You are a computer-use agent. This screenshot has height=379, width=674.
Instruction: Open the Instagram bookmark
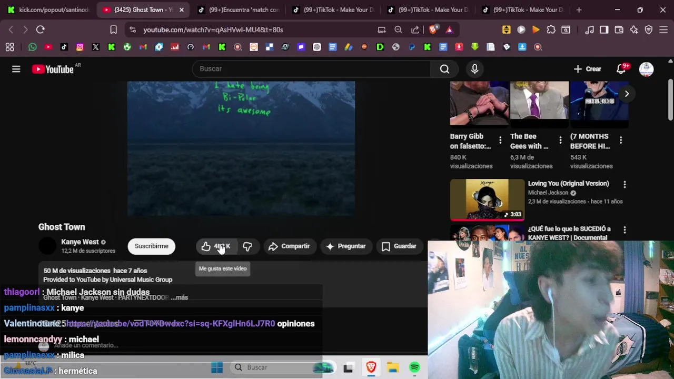(x=80, y=47)
